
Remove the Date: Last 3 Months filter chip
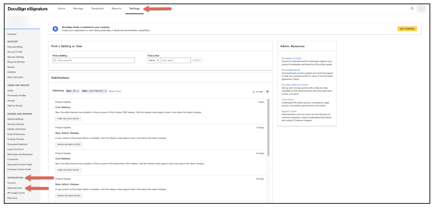click(x=106, y=91)
